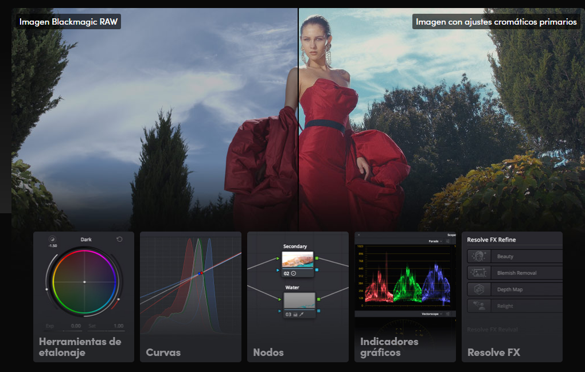This screenshot has height=372, width=585.
Task: Click the Water node name label
Action: (x=292, y=287)
